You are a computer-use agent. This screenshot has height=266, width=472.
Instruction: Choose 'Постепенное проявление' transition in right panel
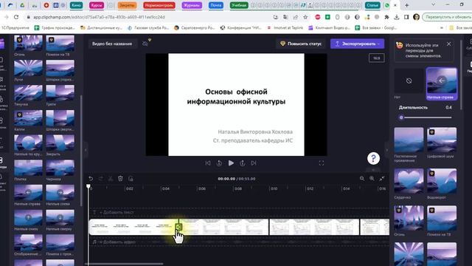(x=409, y=140)
